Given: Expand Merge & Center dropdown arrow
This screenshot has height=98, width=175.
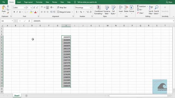Looking at the screenshot, I should (72, 12).
